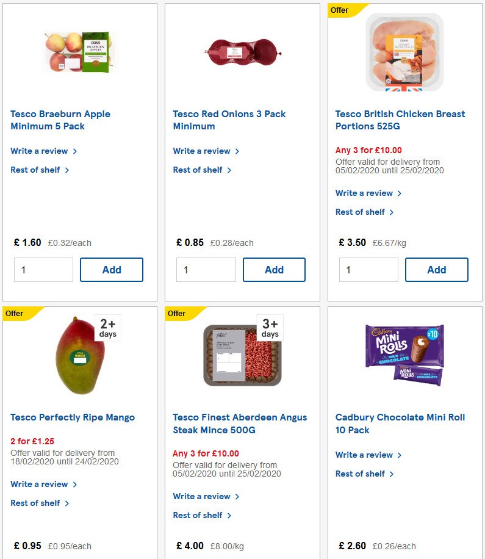
Task: Browse rest of shelf for Mini Rolls
Action: coord(361,474)
